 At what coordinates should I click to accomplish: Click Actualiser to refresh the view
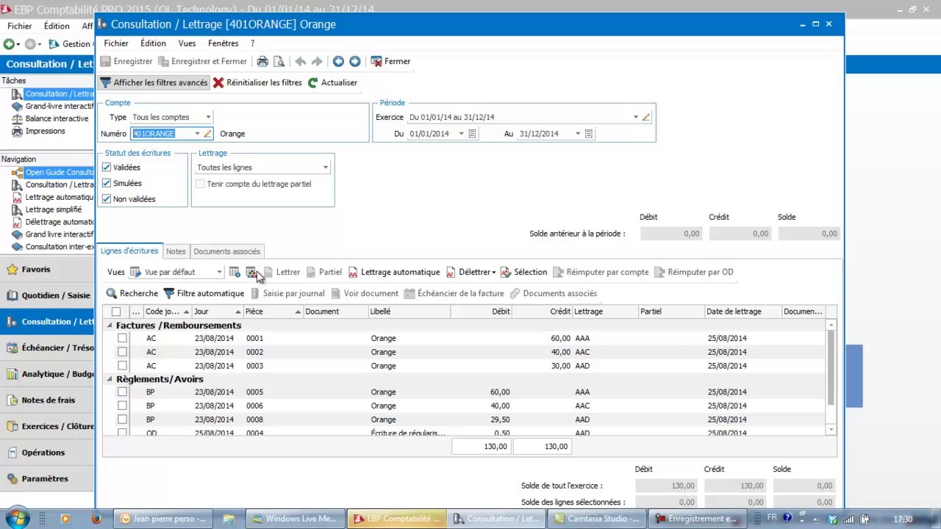click(x=332, y=83)
